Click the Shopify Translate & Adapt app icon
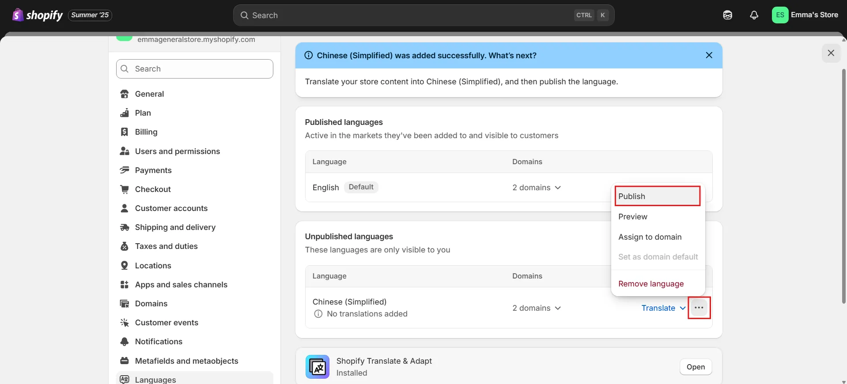This screenshot has width=847, height=384. tap(318, 367)
